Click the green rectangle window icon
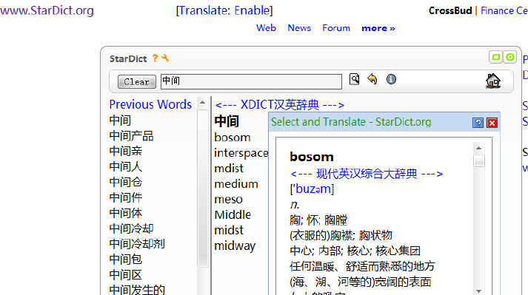 495,57
